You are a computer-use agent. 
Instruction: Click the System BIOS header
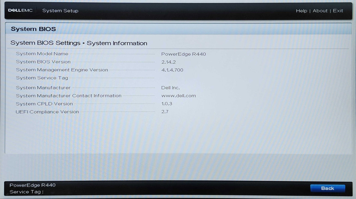click(x=33, y=29)
